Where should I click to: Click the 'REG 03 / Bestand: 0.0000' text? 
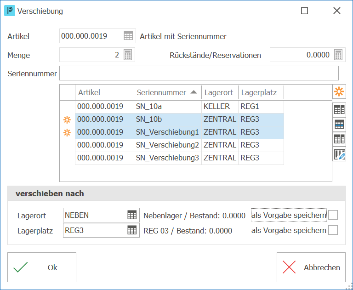tap(188, 231)
